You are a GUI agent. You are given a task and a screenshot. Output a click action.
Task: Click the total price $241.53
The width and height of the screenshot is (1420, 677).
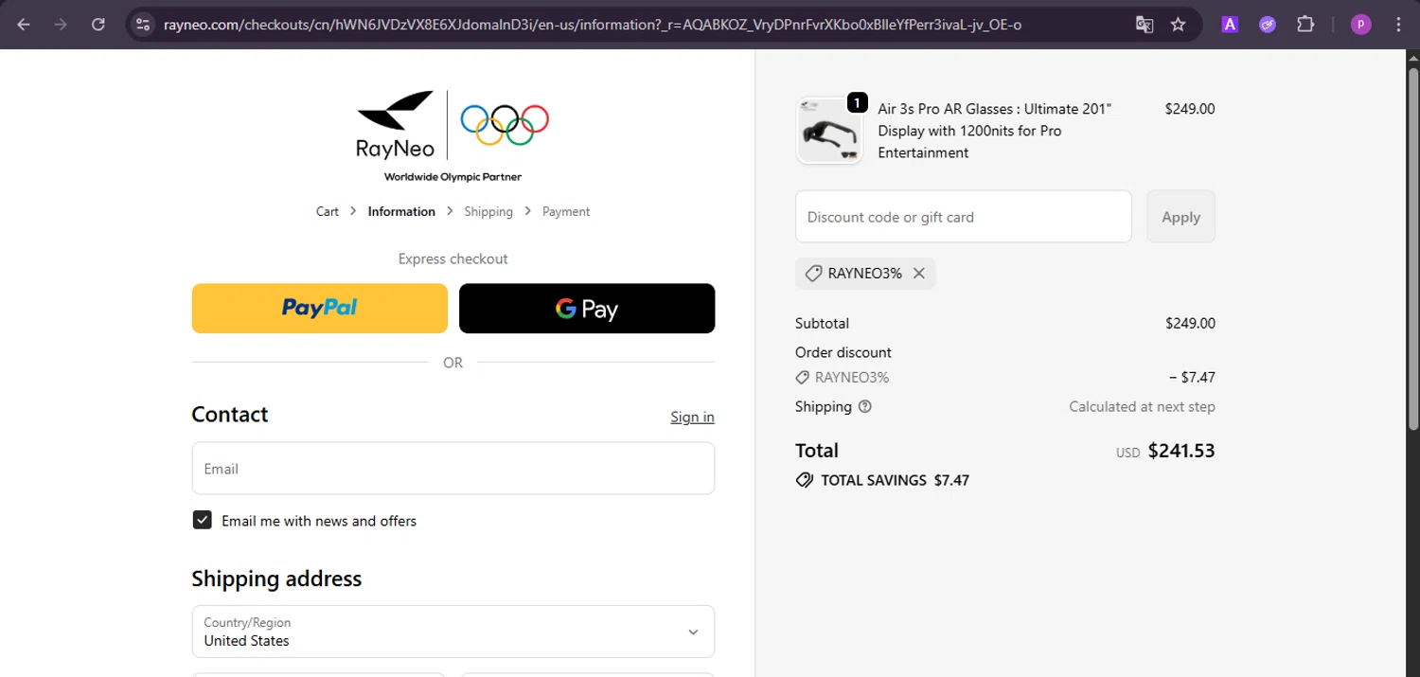click(x=1181, y=451)
